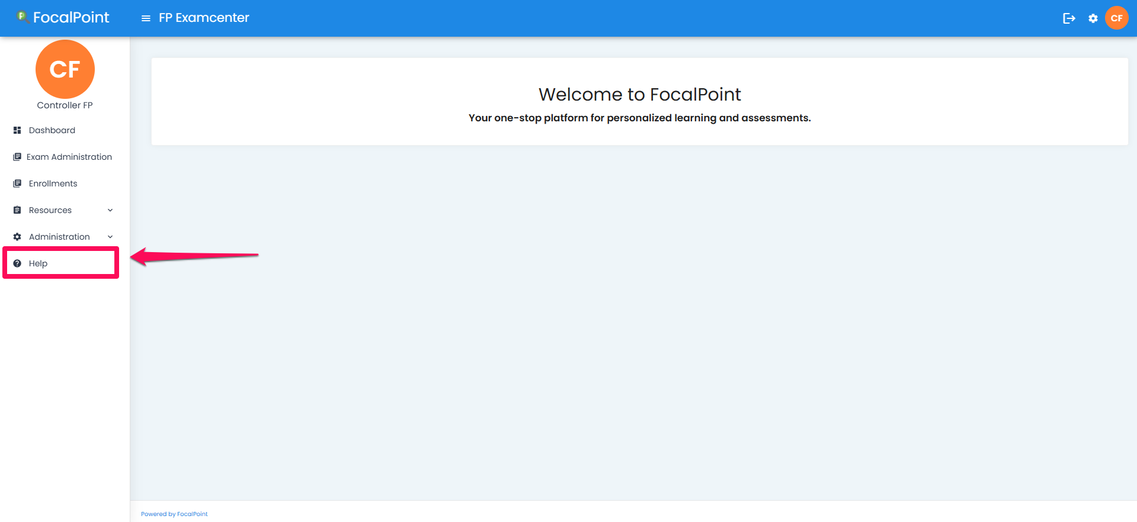Expand the Administration chevron
This screenshot has height=522, width=1137.
tap(110, 237)
